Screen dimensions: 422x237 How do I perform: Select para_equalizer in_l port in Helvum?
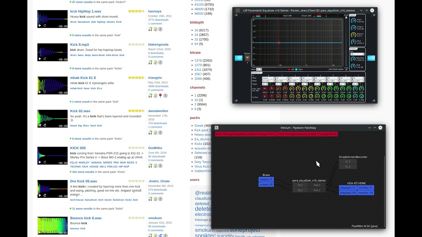point(300,185)
